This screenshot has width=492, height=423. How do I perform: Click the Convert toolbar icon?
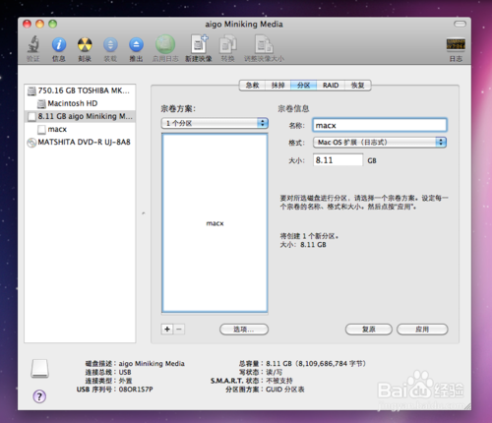click(227, 44)
